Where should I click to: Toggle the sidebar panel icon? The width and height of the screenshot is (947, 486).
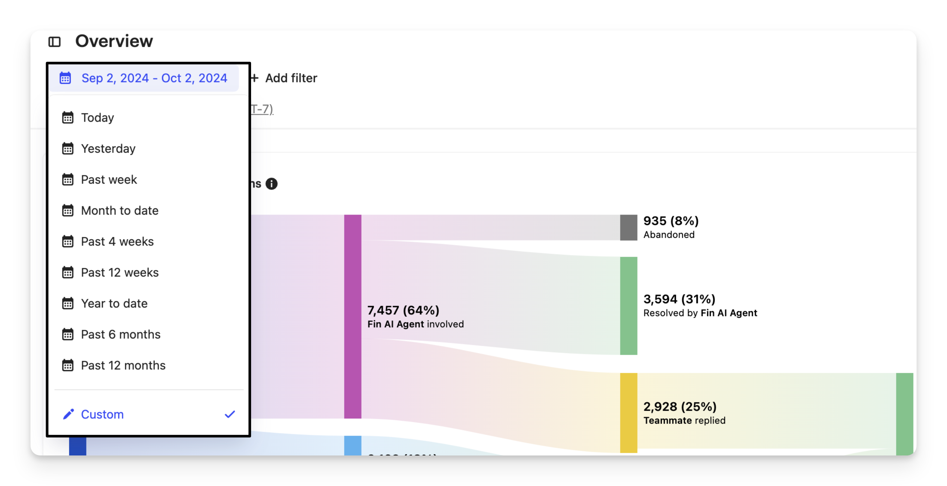(x=55, y=42)
